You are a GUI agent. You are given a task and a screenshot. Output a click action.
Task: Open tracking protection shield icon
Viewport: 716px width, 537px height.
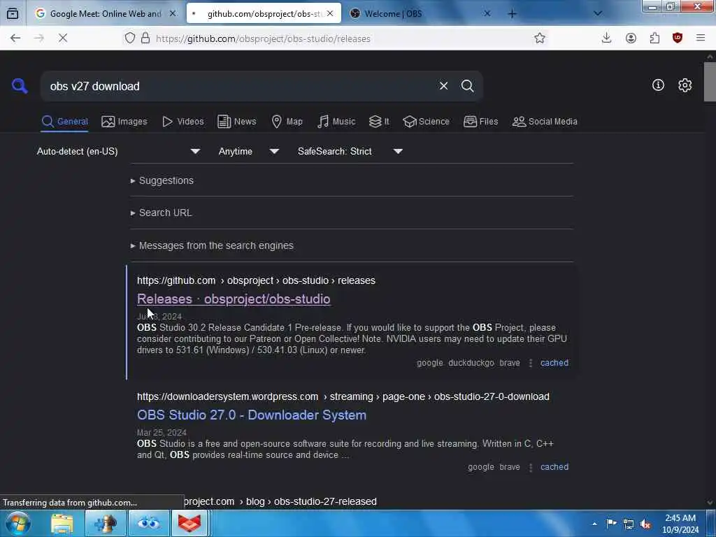click(x=129, y=38)
